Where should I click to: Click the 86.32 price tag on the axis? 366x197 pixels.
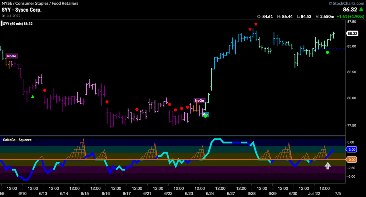pos(352,33)
